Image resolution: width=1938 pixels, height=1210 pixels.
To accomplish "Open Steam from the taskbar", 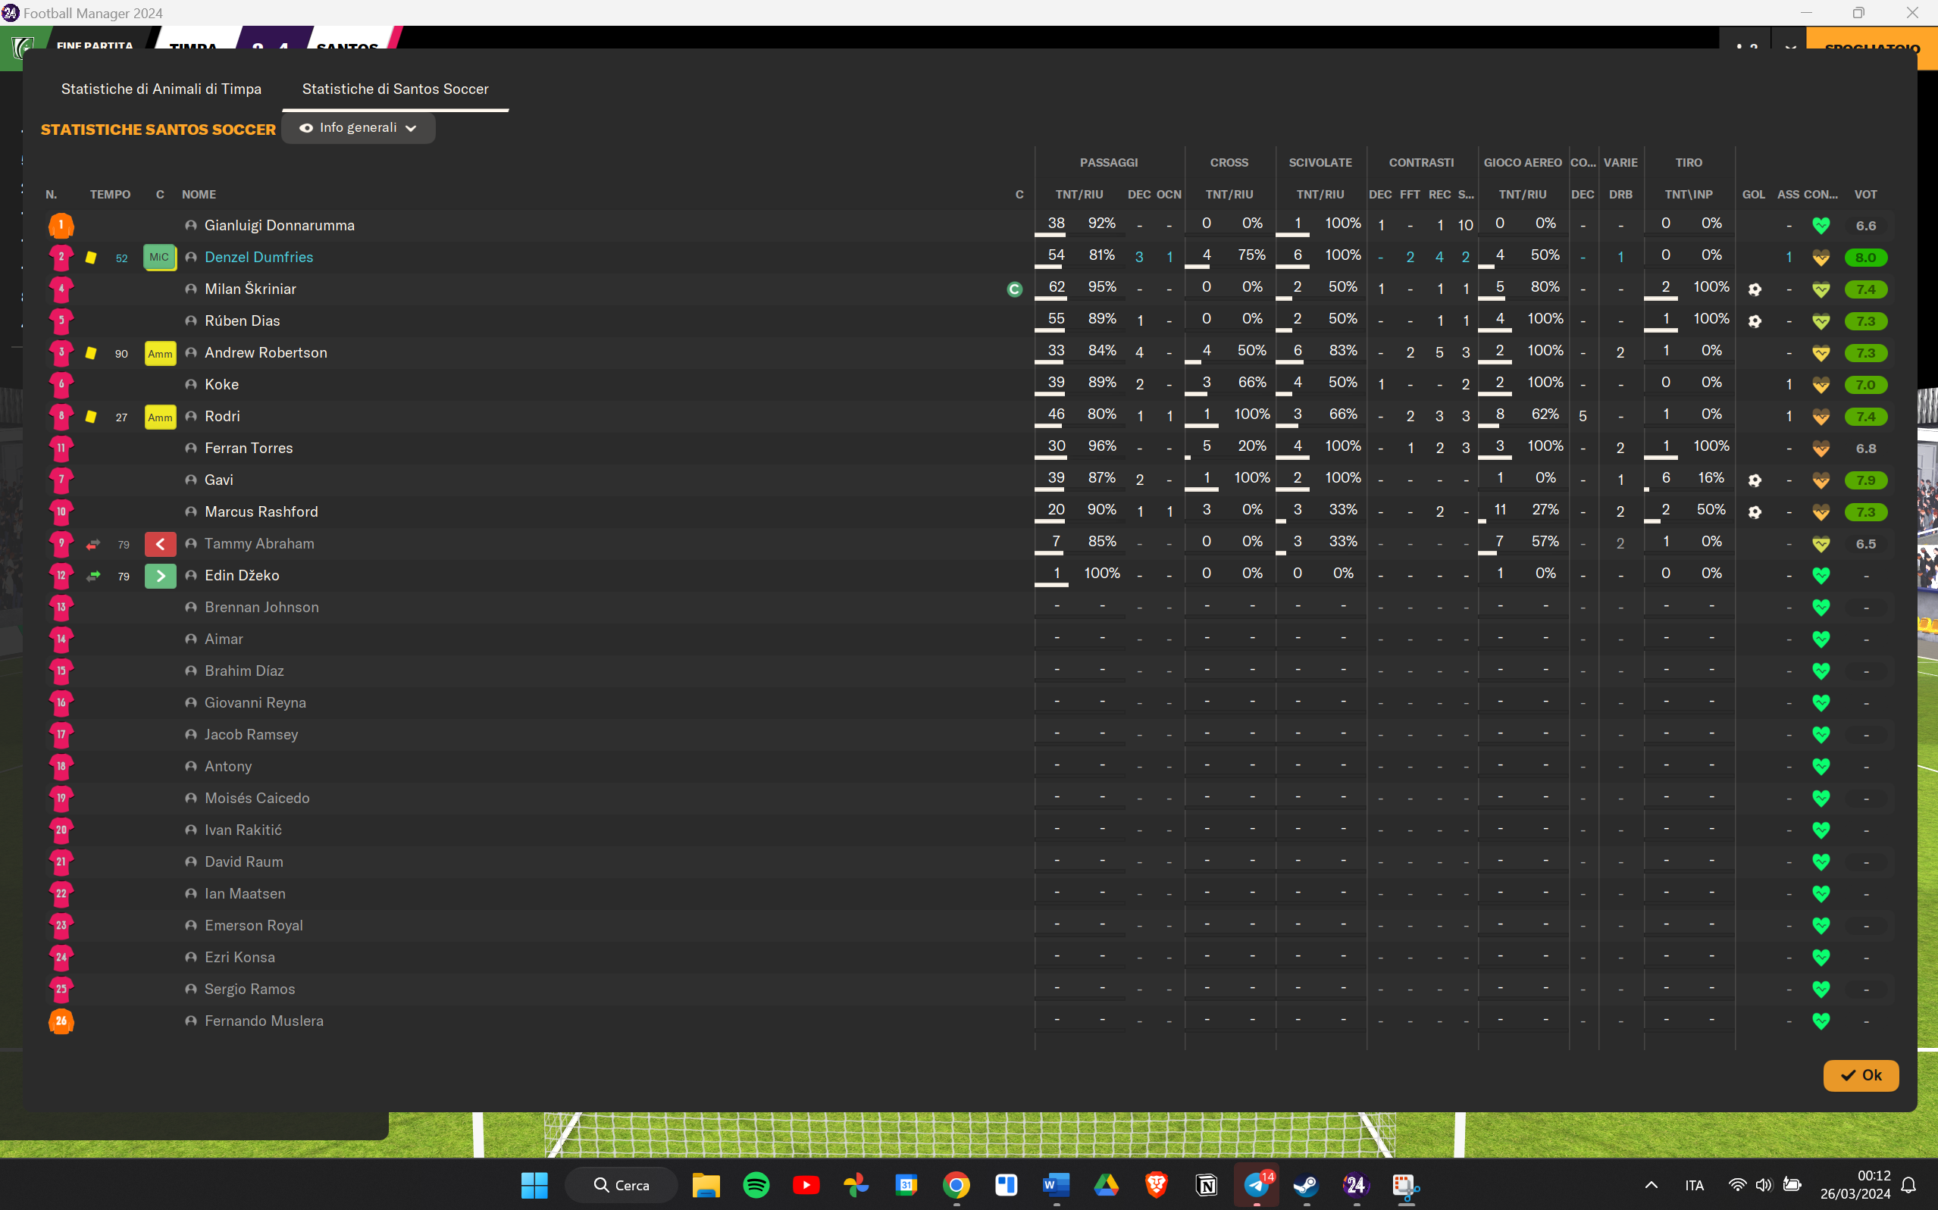I will pyautogui.click(x=1306, y=1185).
